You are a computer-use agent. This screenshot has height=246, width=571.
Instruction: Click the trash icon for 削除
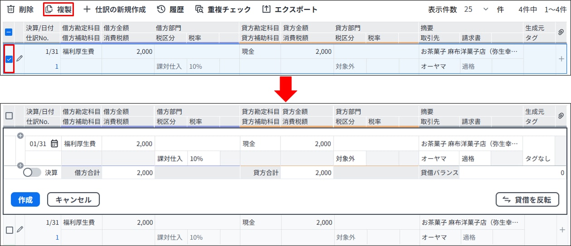(11, 9)
